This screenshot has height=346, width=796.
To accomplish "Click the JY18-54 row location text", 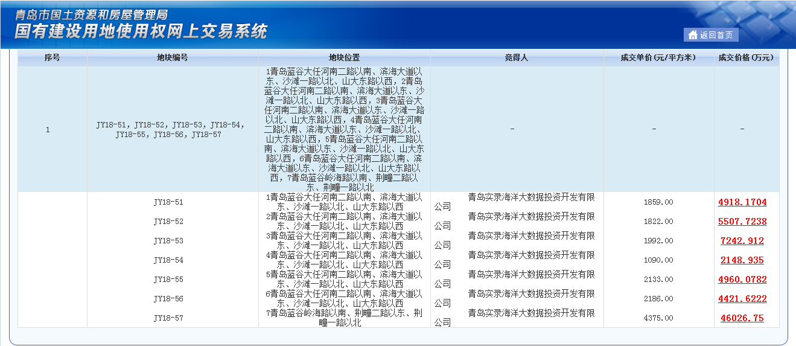I will (345, 260).
